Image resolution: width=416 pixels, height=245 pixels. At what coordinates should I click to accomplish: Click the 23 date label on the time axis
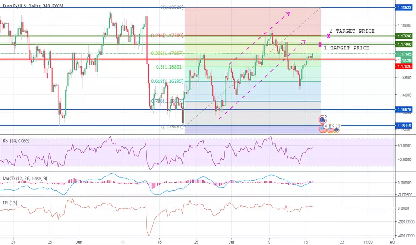pos(342,242)
